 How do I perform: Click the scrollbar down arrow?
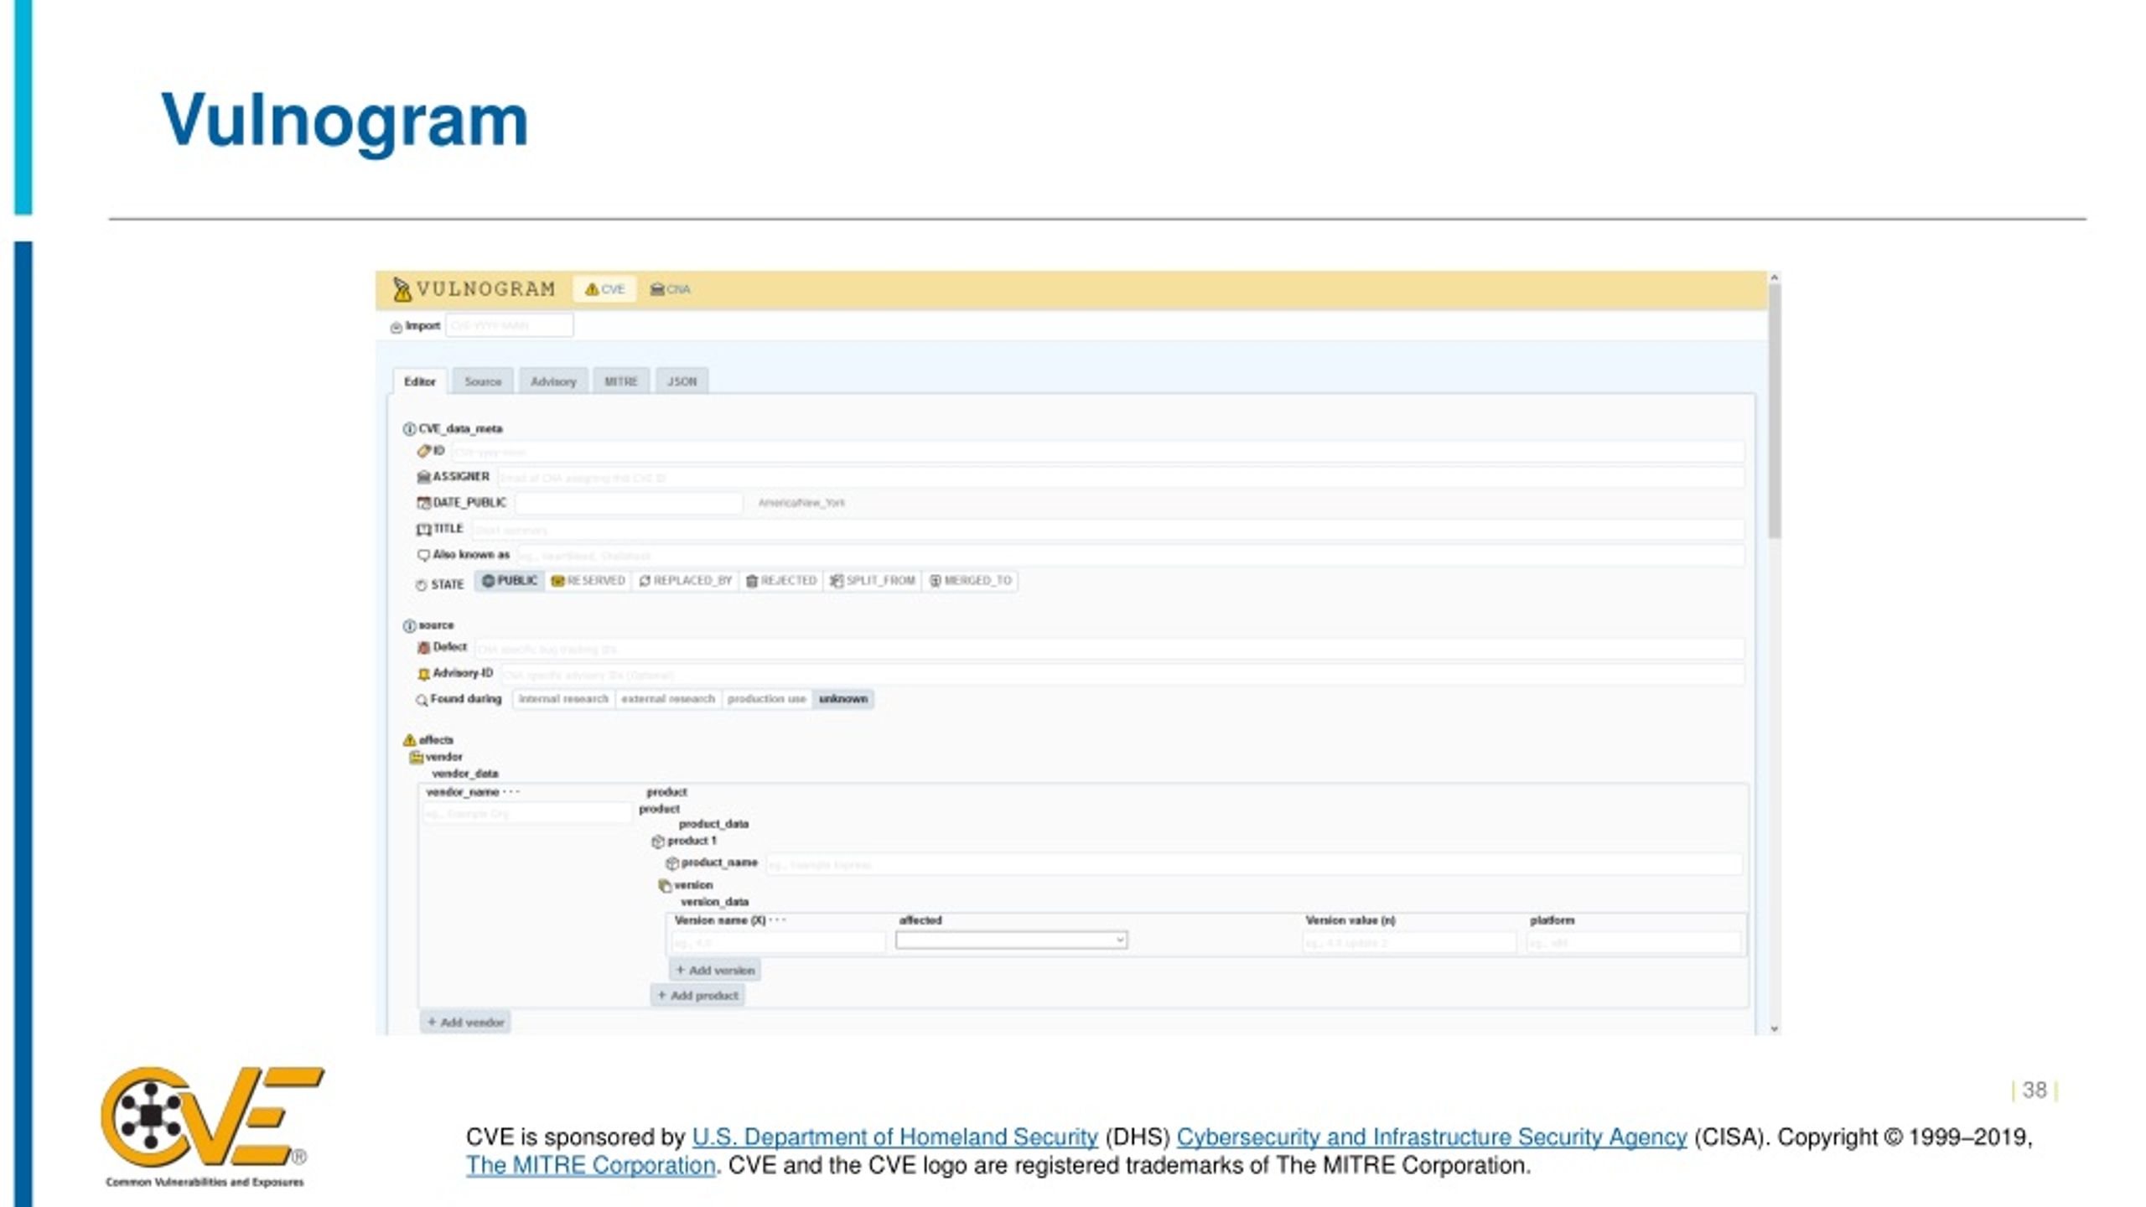pyautogui.click(x=1775, y=1028)
